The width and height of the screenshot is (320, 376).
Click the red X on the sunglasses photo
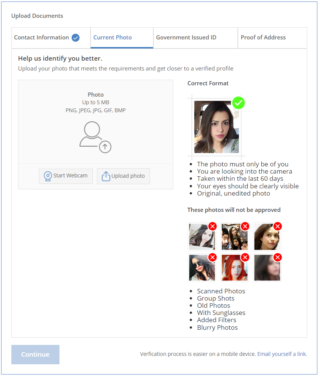212,257
